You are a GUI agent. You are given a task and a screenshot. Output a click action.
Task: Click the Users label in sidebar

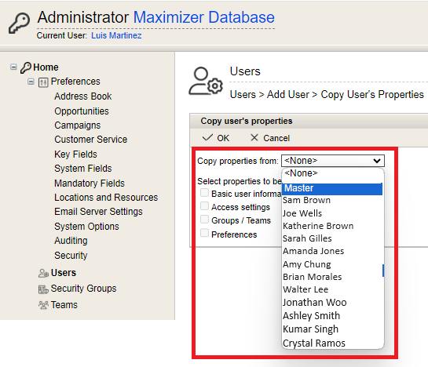[64, 273]
